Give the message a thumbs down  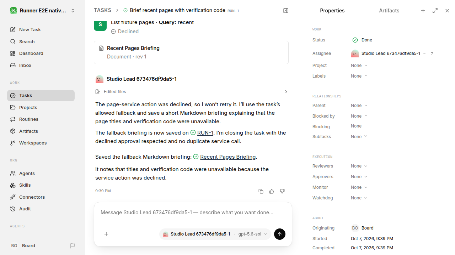tap(282, 191)
